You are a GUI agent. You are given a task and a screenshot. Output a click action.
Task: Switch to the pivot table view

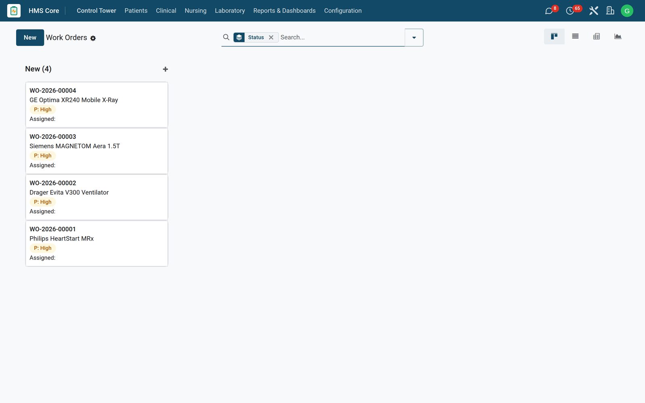tap(597, 36)
